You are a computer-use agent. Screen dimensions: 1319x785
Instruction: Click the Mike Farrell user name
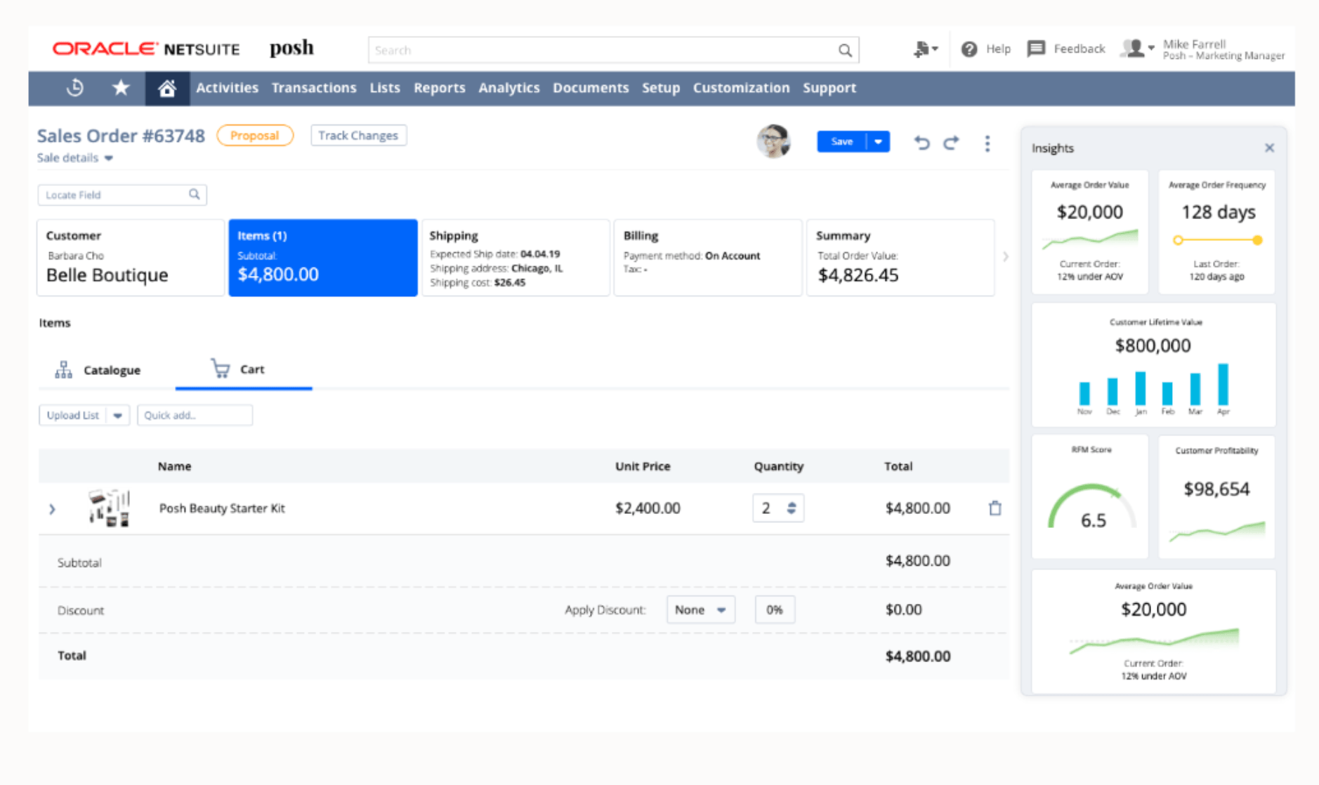click(1194, 44)
